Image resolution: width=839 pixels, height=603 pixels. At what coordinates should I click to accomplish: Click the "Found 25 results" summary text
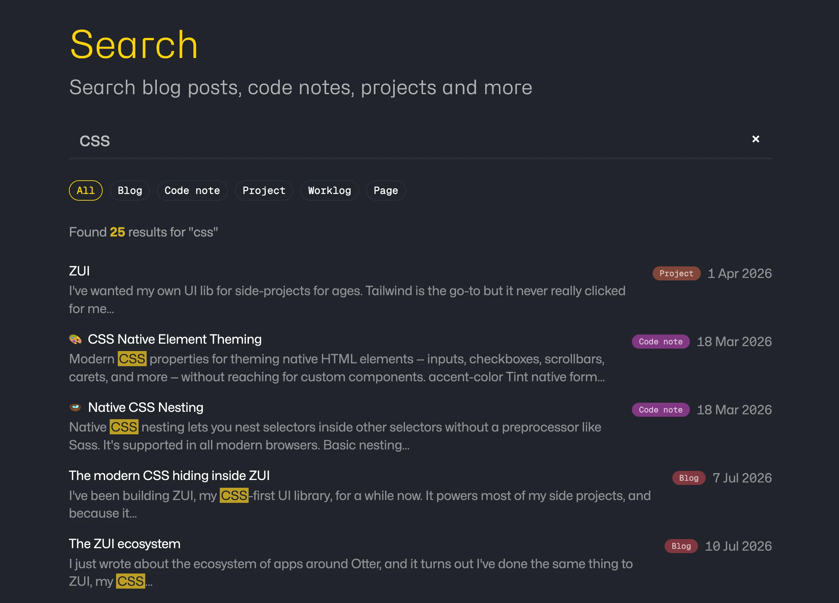point(143,232)
